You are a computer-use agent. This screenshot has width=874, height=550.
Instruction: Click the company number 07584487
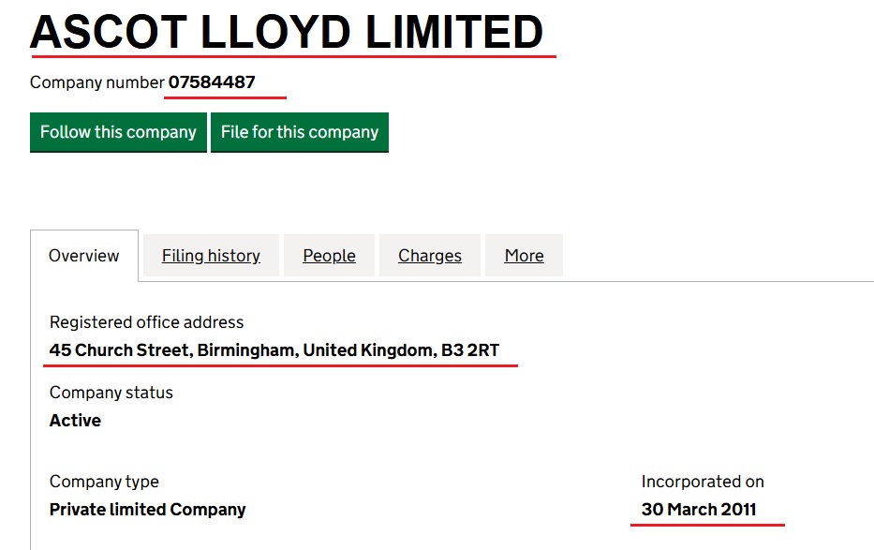pyautogui.click(x=212, y=82)
